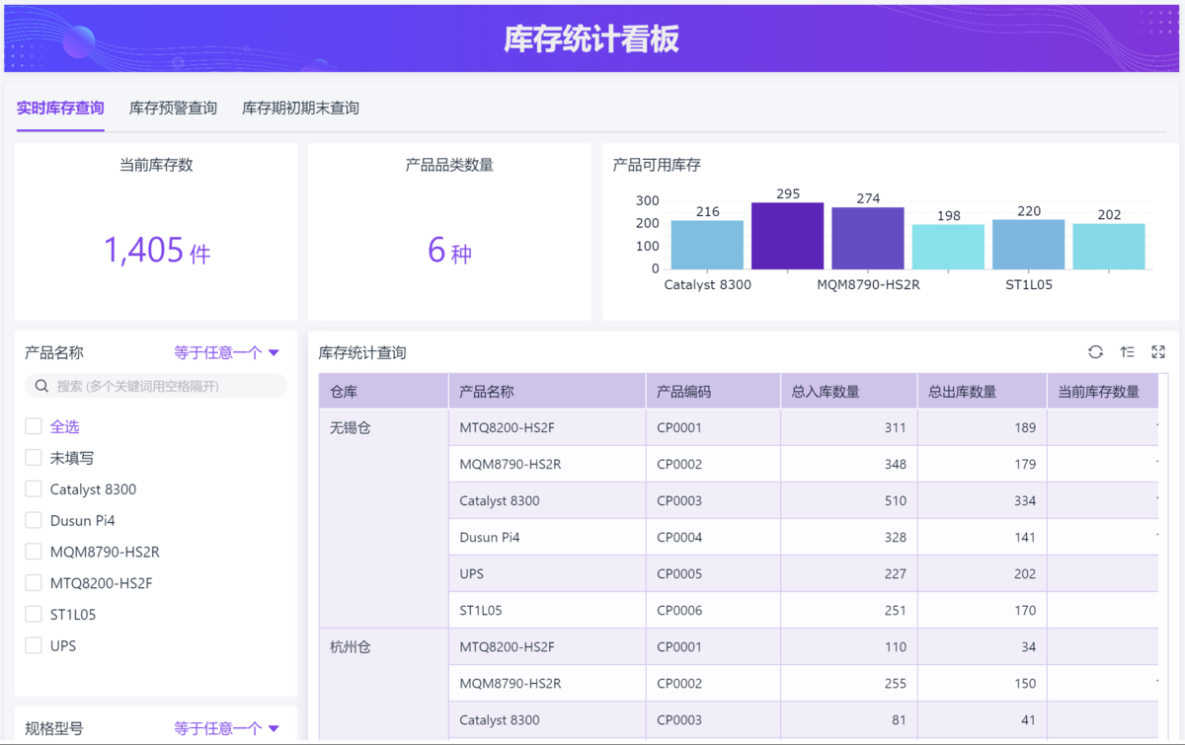Enable the Dusun Pi4 filter checkbox
The image size is (1185, 745).
point(34,521)
